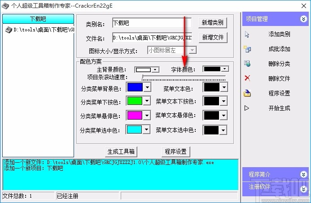Open 菜单文本下按色 dropdown arrow
The image size is (311, 203).
[x=224, y=101]
